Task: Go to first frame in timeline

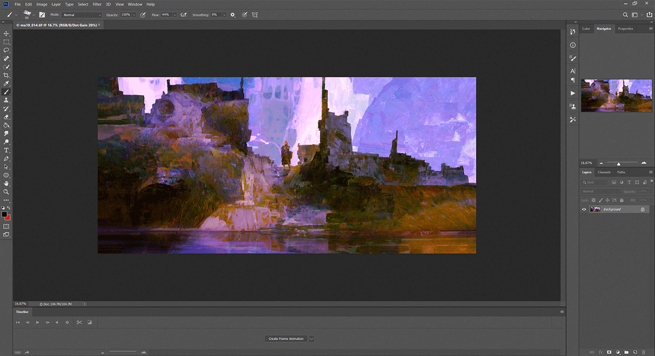Action: pyautogui.click(x=18, y=322)
